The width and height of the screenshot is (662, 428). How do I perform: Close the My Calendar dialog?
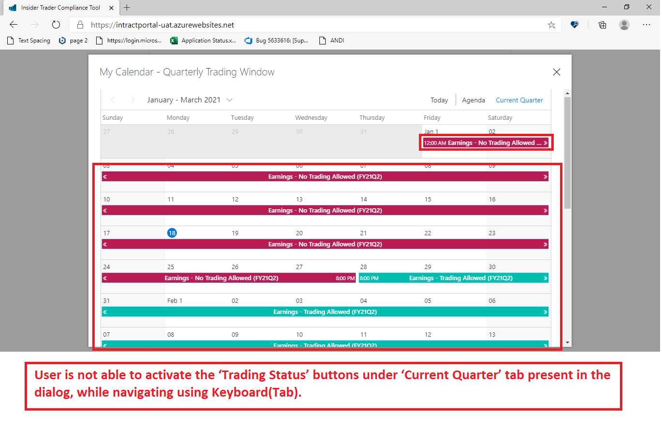(556, 72)
